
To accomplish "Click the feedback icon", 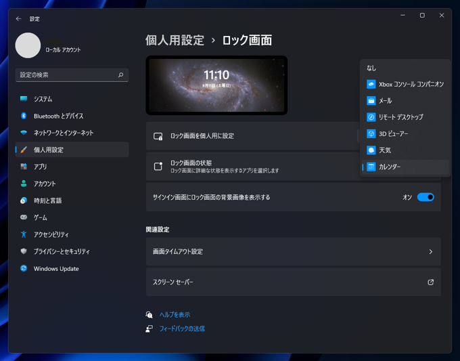I will click(149, 328).
